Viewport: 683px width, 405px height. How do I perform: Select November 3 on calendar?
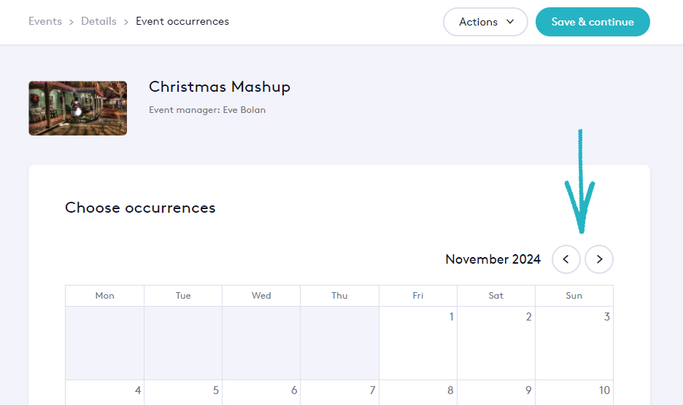pos(574,342)
